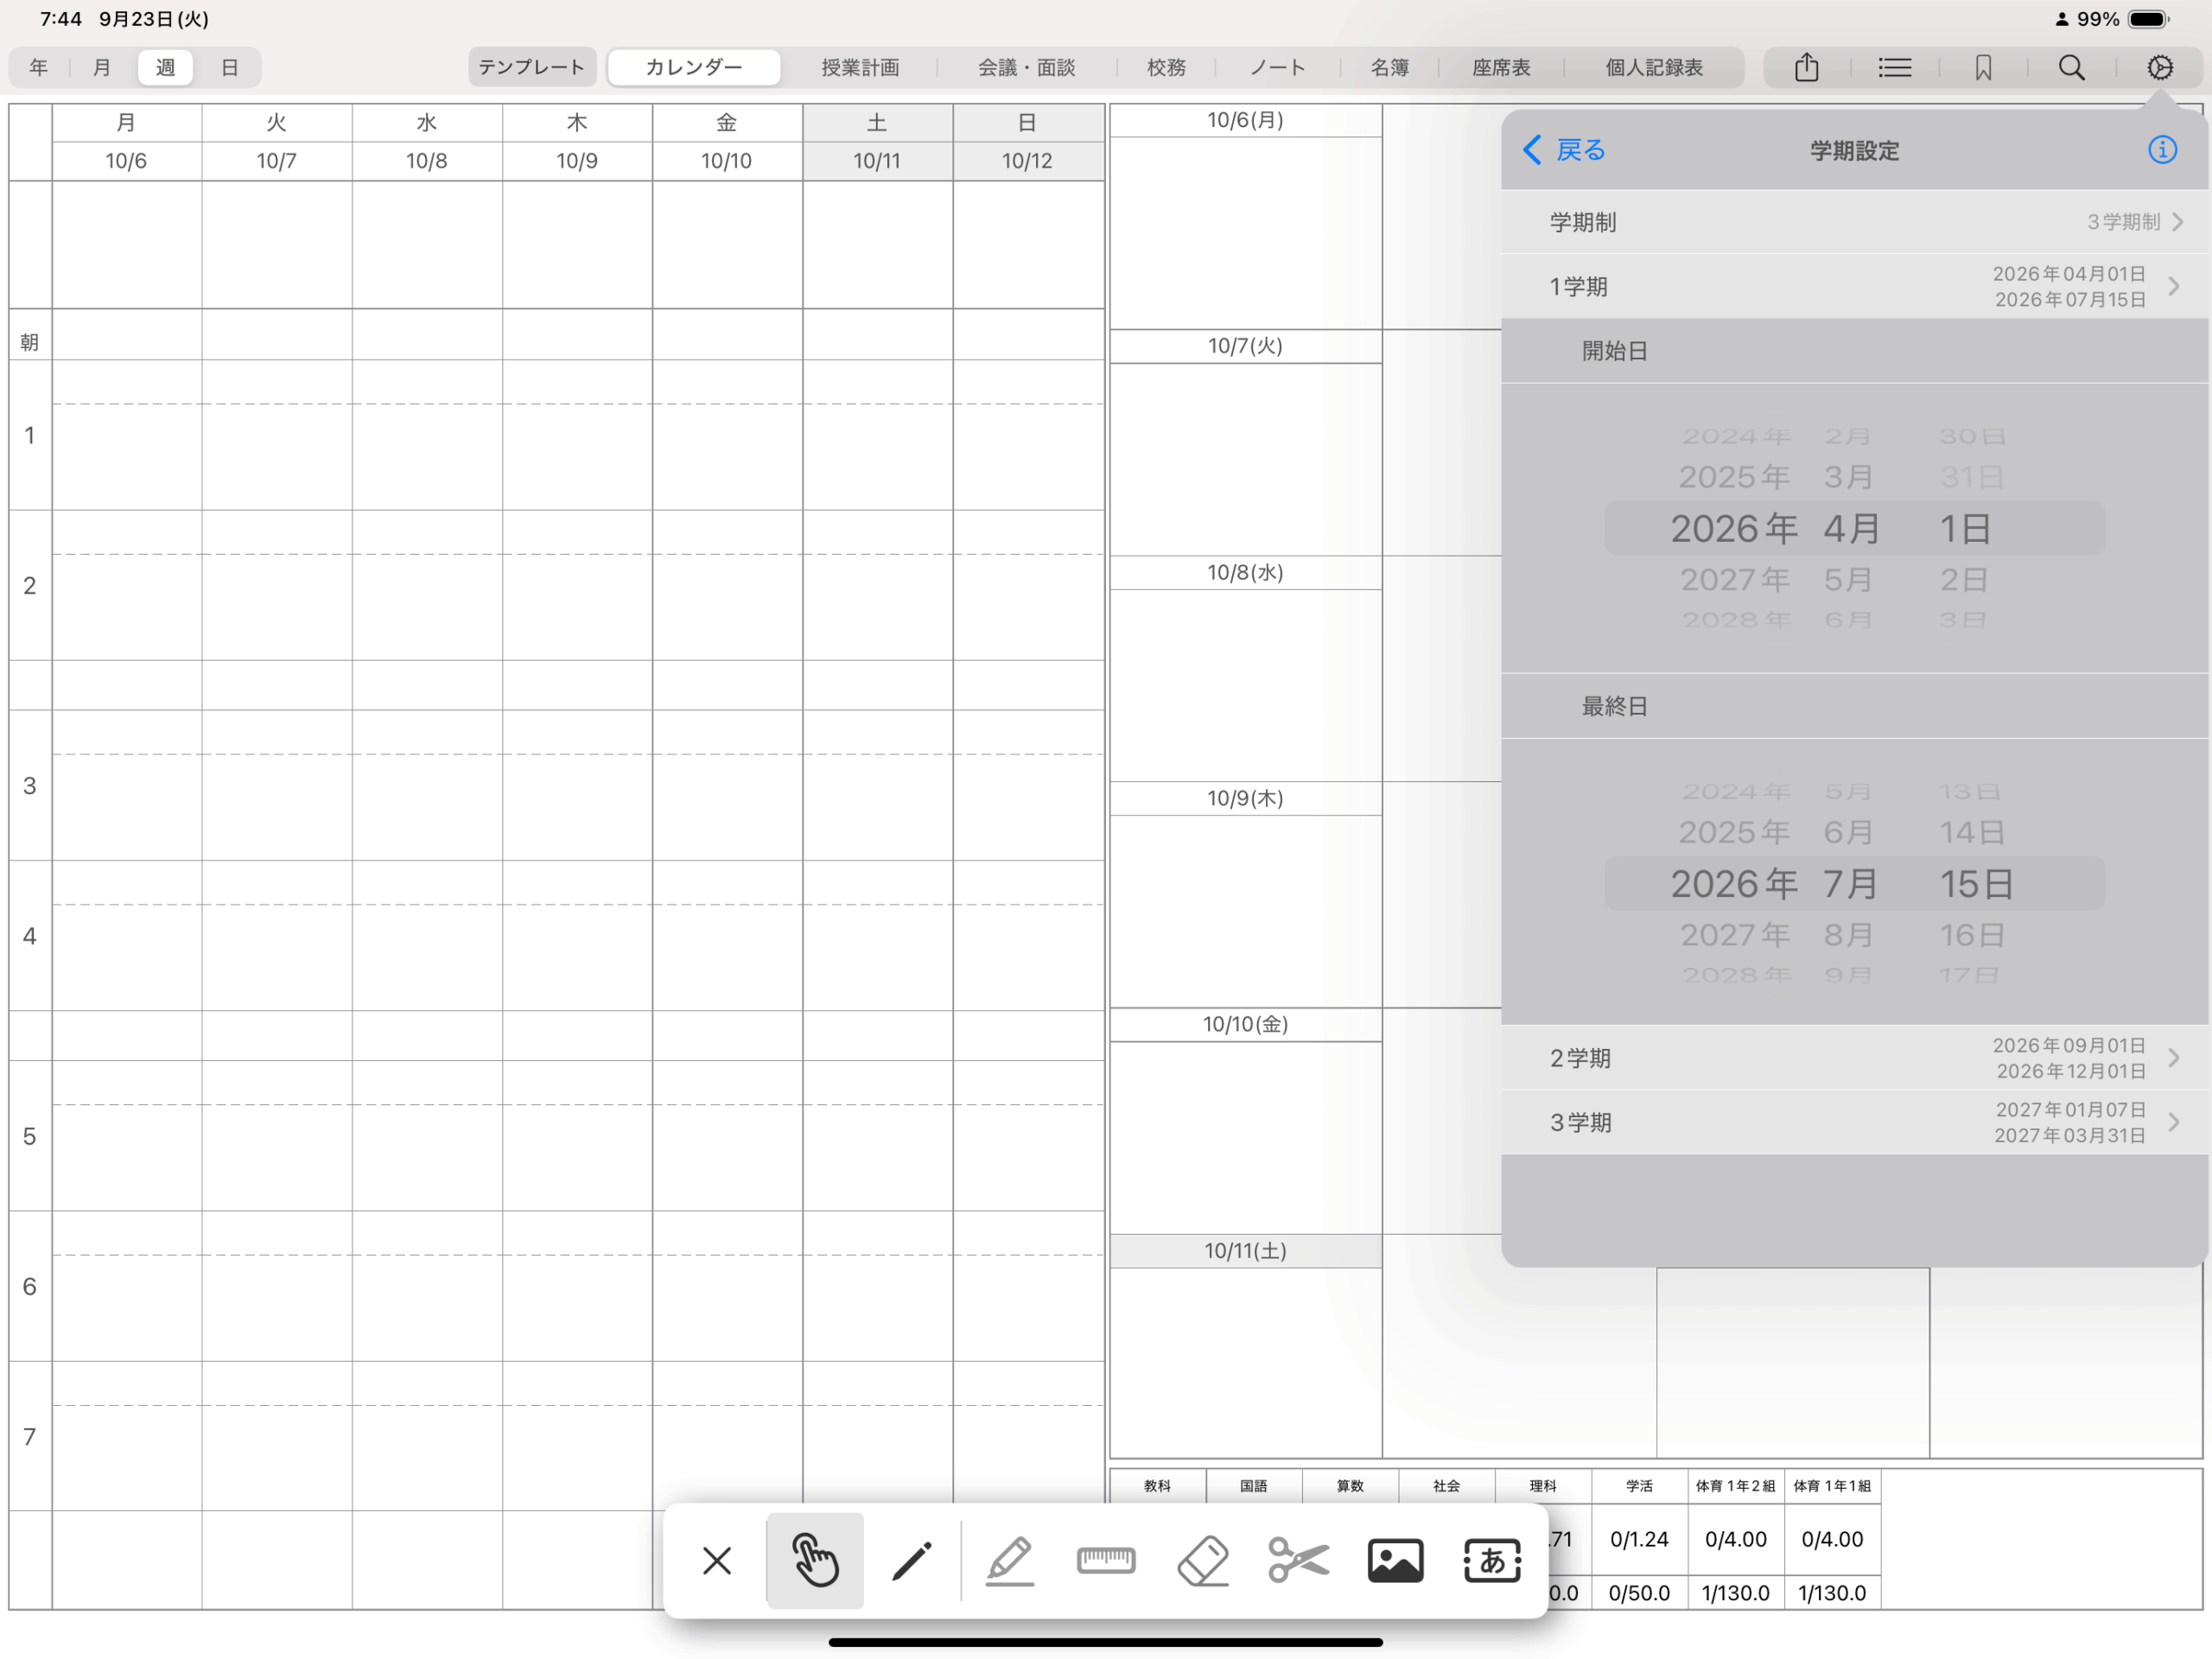Close the drawing toolbar with X
The height and width of the screenshot is (1659, 2212).
[717, 1559]
